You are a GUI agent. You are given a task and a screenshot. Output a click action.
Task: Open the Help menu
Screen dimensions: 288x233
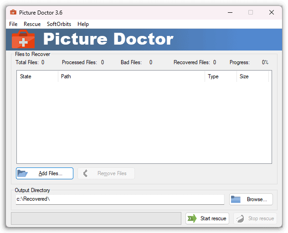click(x=83, y=24)
